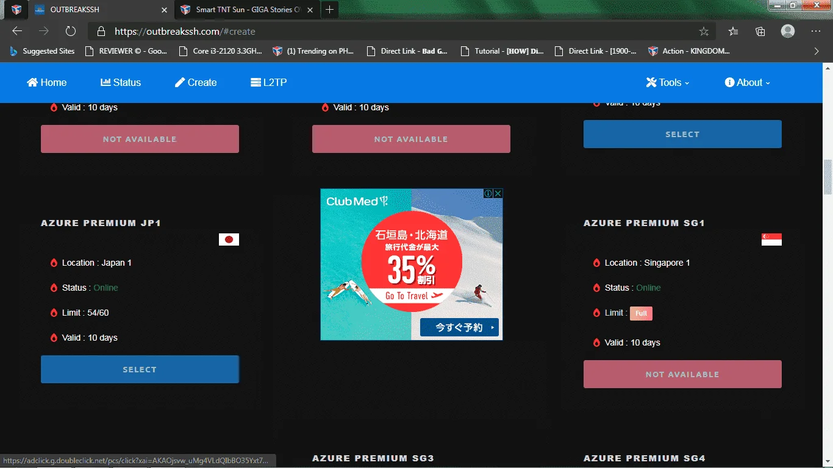This screenshot has width=833, height=468.
Task: Click the AZURE PREMIUM JP1 heading
Action: coord(101,223)
